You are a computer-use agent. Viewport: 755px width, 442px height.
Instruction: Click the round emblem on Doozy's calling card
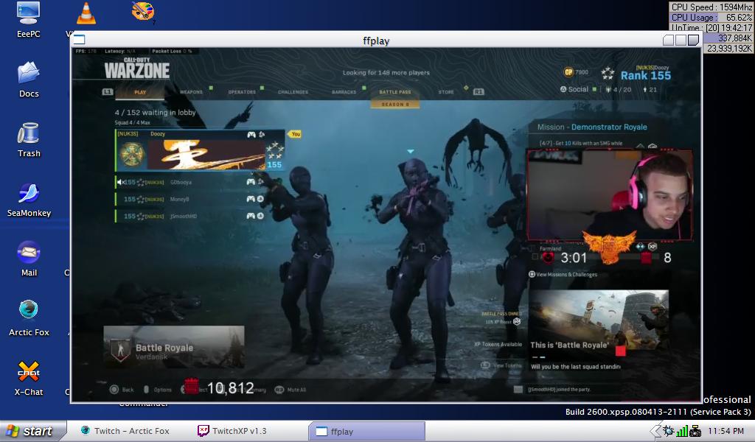[x=131, y=155]
